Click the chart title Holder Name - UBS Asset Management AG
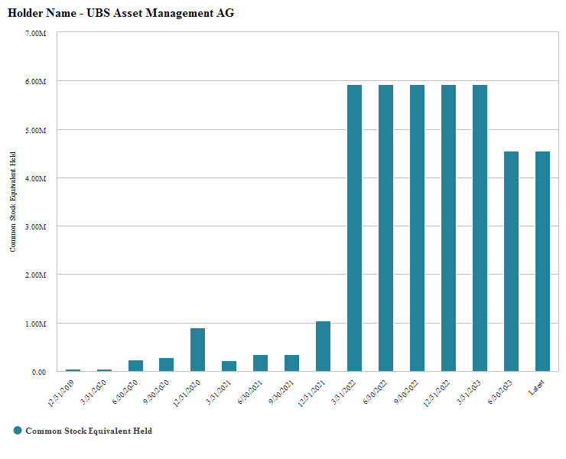The width and height of the screenshot is (566, 459). coord(121,13)
